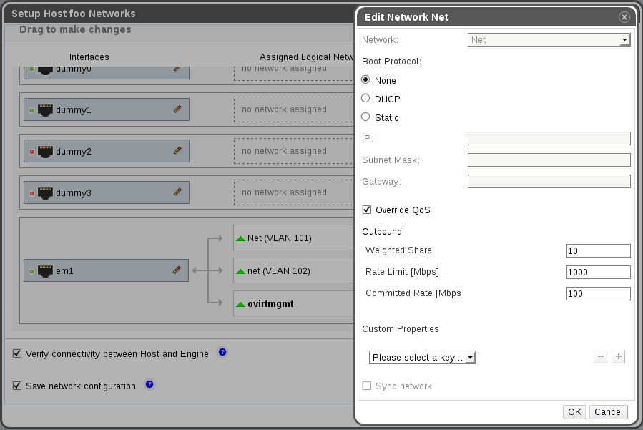
Task: Click the pencil edit icon for dummy1
Action: click(177, 109)
